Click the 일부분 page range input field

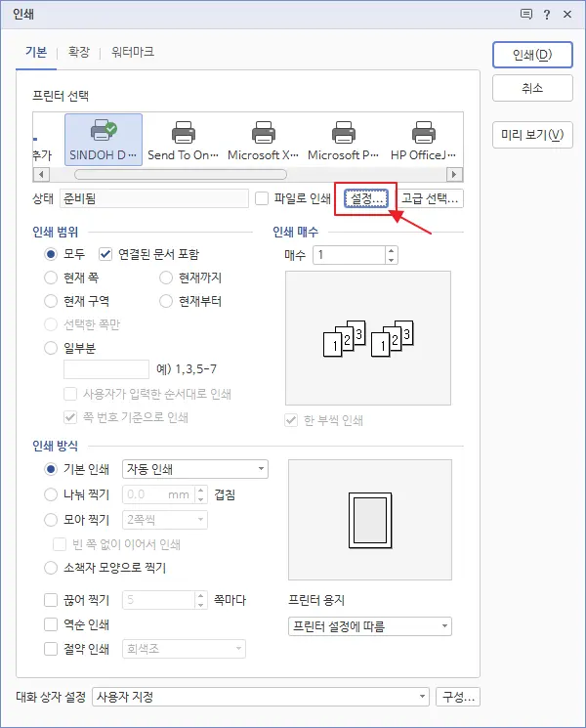[106, 369]
